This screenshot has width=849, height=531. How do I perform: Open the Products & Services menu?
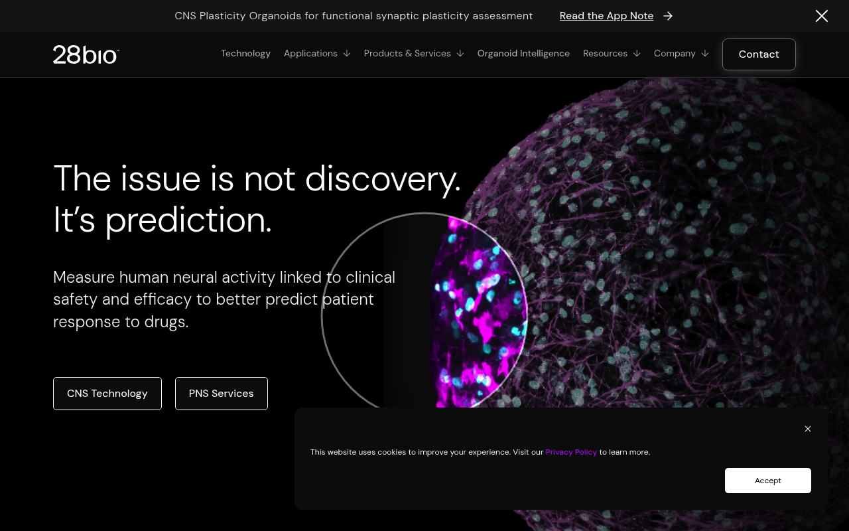[407, 54]
